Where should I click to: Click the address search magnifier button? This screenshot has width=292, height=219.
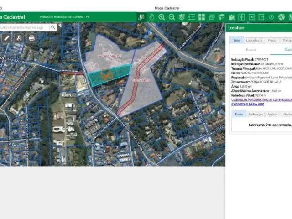pyautogui.click(x=53, y=27)
